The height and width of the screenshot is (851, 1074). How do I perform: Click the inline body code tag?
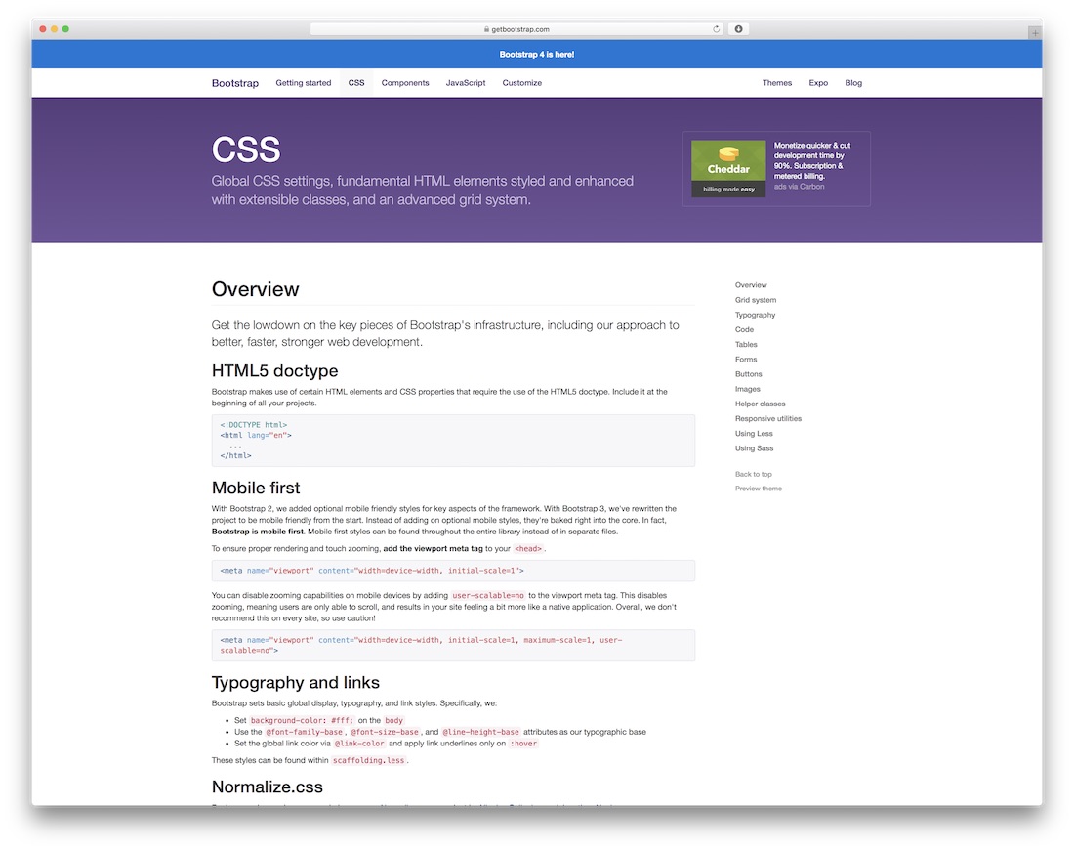pos(393,721)
